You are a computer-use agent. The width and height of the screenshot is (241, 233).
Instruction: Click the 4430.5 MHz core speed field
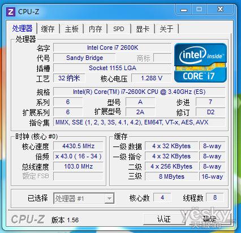coord(78,146)
